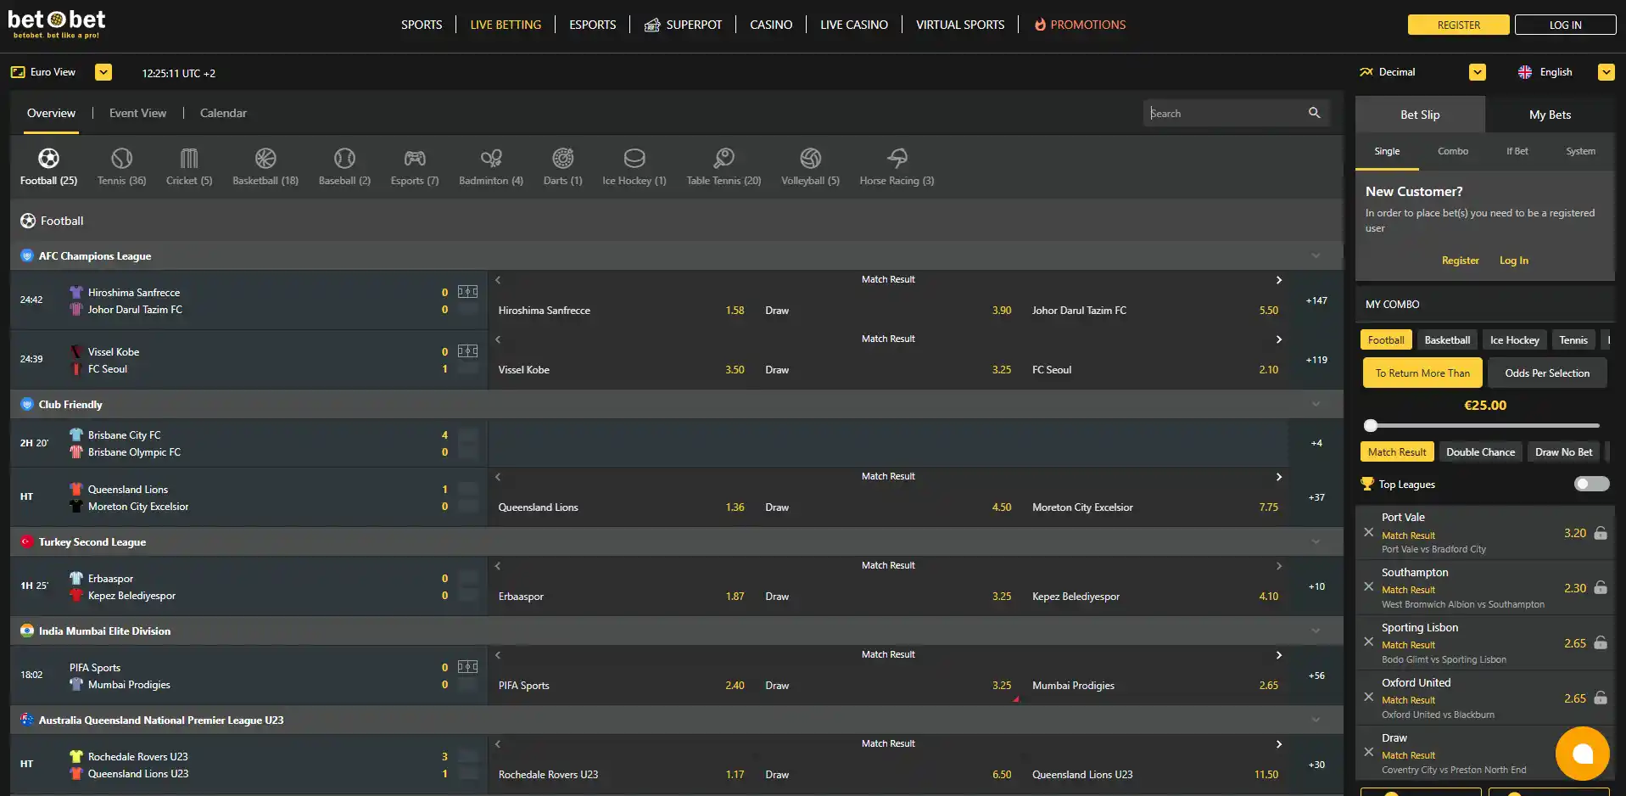Collapse the India Mumbai Elite Division section

point(1316,631)
